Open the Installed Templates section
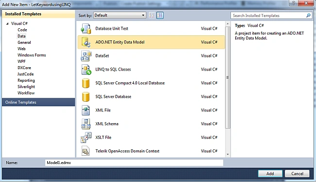 coord(38,14)
